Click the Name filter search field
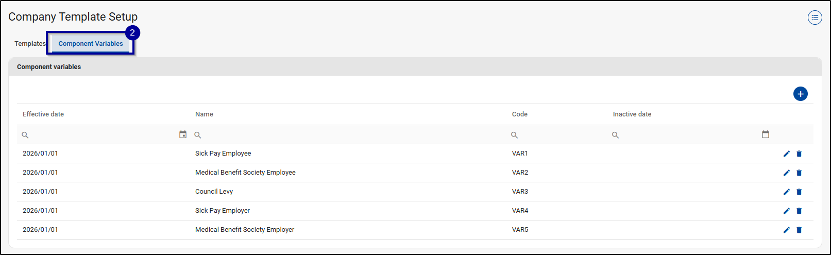This screenshot has height=255, width=831. tap(350, 135)
